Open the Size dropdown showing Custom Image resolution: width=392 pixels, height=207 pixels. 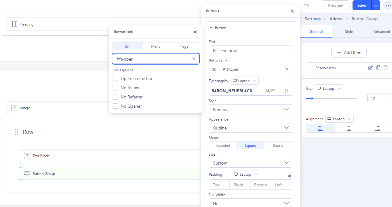pos(250,163)
